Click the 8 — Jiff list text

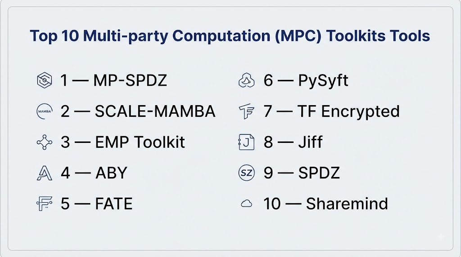293,142
